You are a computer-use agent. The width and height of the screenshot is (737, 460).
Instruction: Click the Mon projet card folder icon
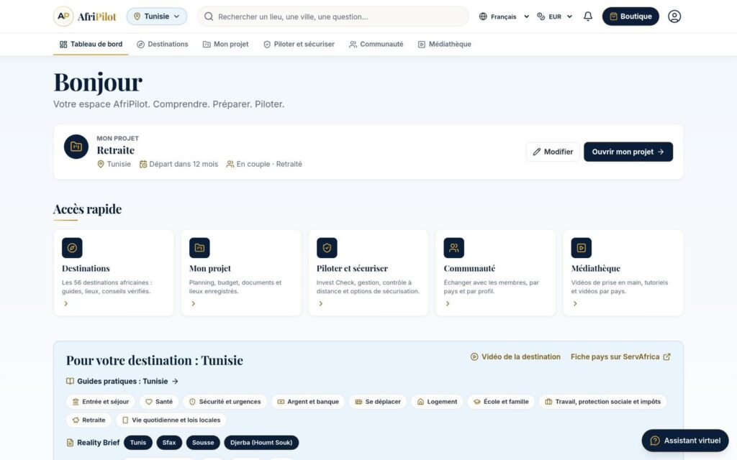[x=199, y=248]
